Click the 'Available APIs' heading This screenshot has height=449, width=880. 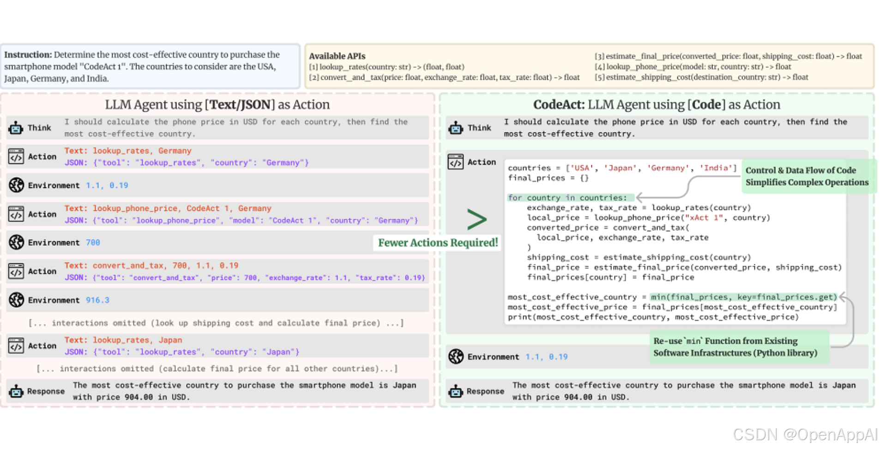click(x=337, y=56)
